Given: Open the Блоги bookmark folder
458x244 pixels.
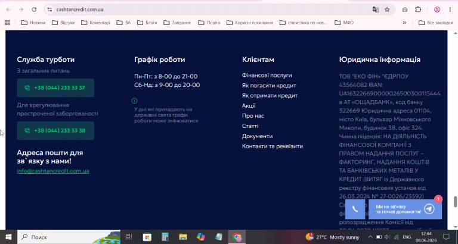Looking at the screenshot, I should [x=147, y=23].
